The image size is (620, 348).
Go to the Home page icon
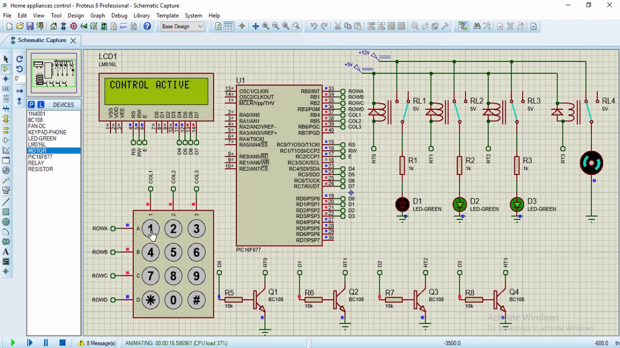click(x=53, y=26)
